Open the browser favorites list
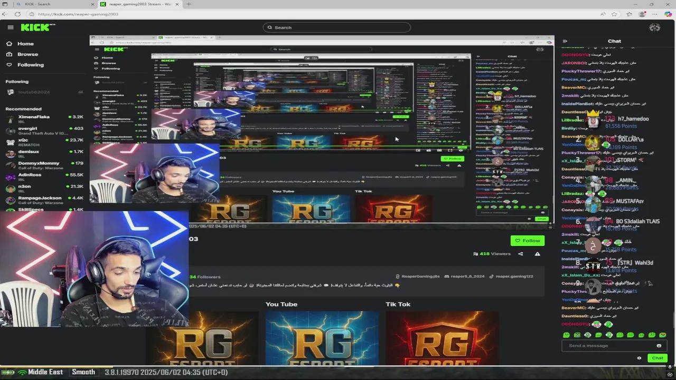 coord(629,14)
